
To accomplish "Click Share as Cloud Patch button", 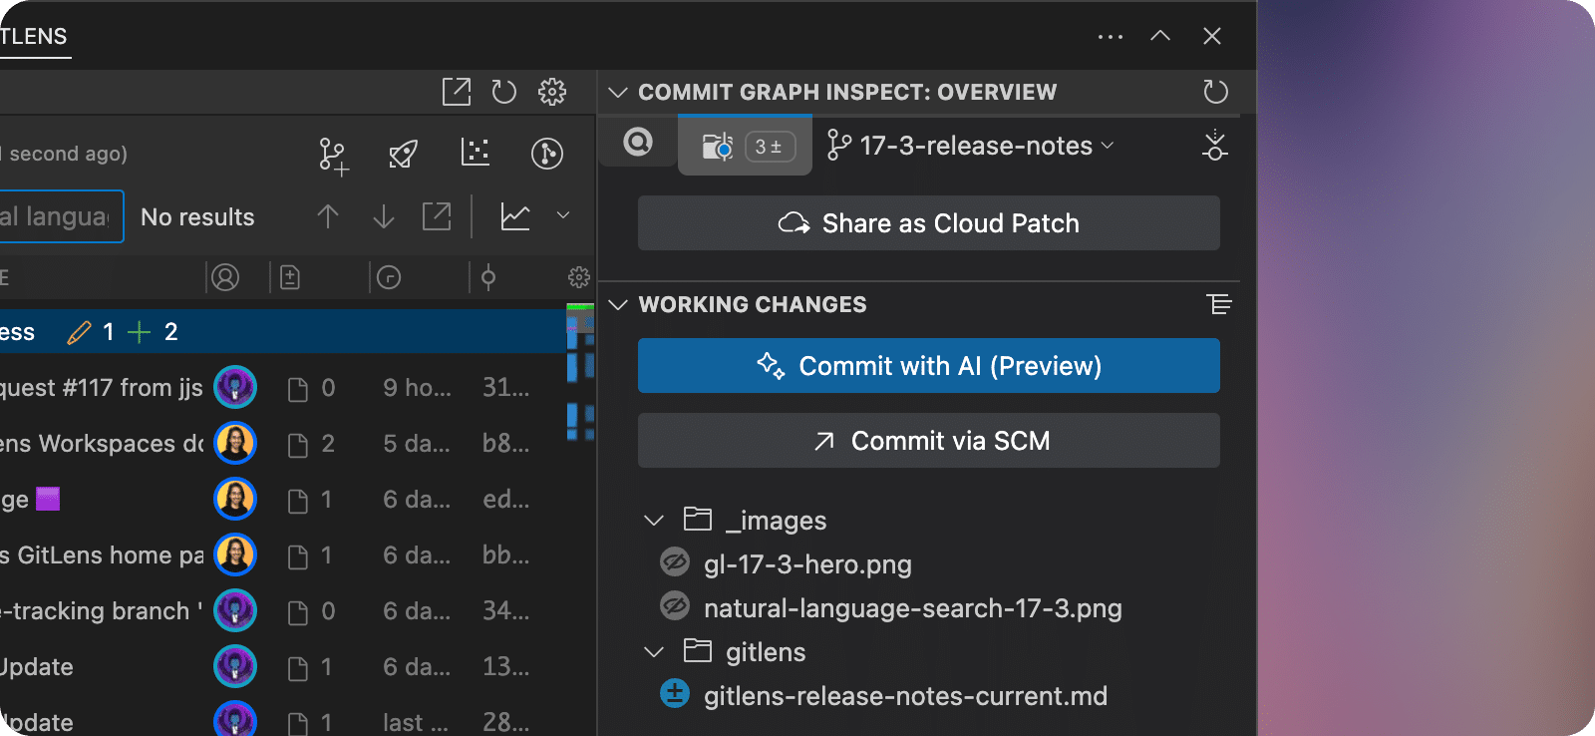I will (929, 223).
